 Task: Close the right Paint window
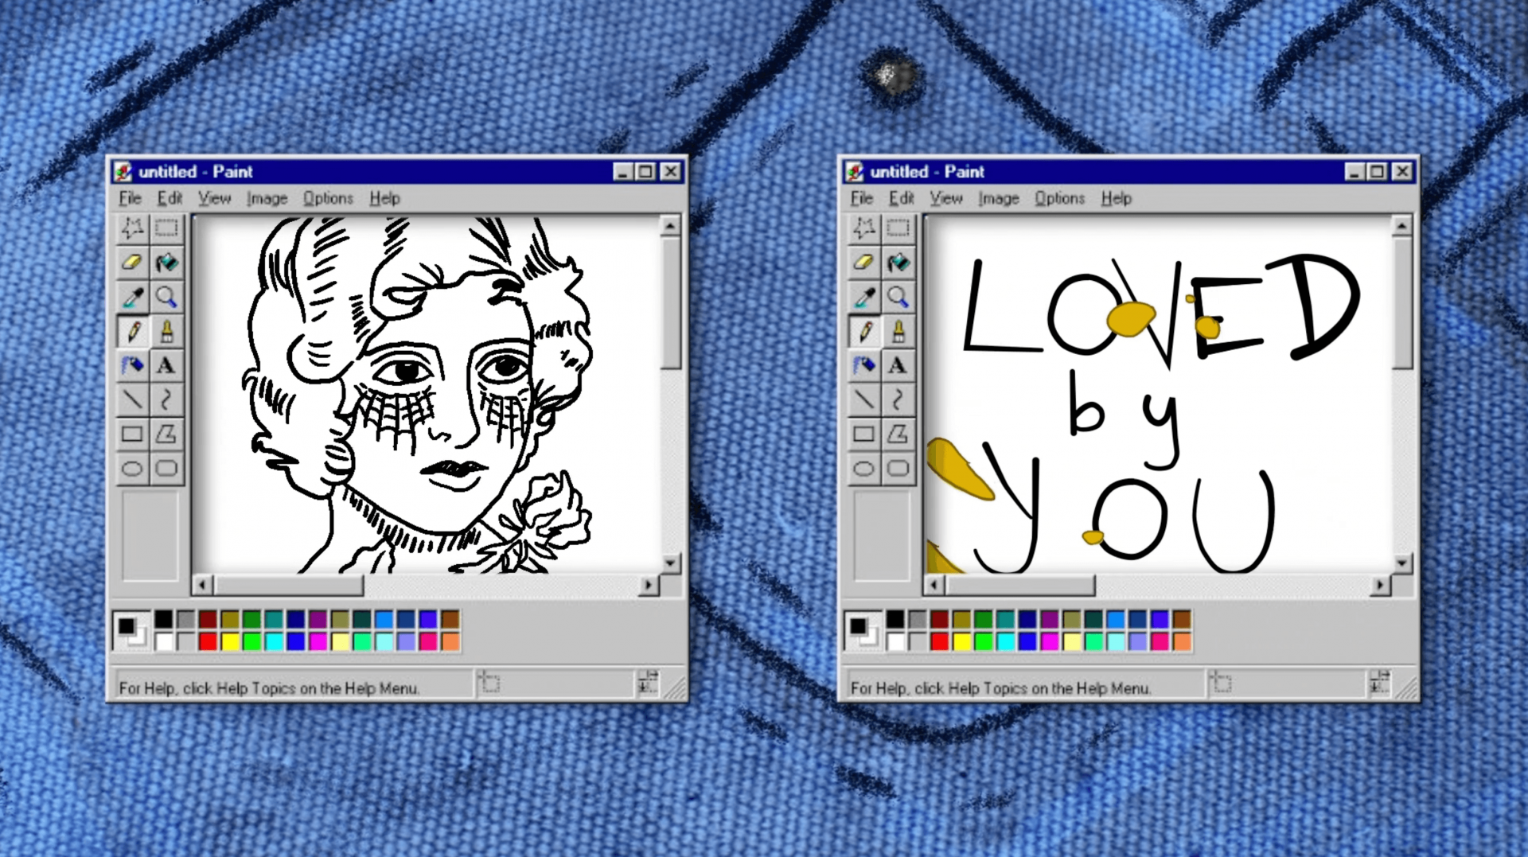click(x=1403, y=172)
